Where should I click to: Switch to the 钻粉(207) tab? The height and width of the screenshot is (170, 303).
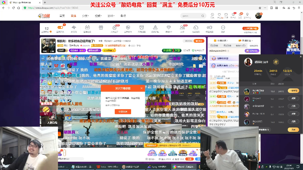click(x=254, y=46)
